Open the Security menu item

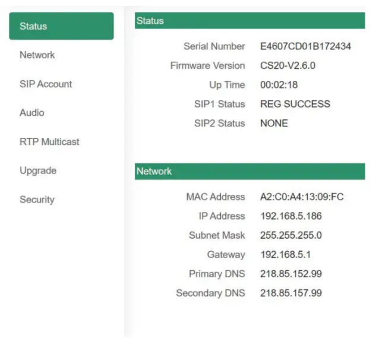coord(37,200)
